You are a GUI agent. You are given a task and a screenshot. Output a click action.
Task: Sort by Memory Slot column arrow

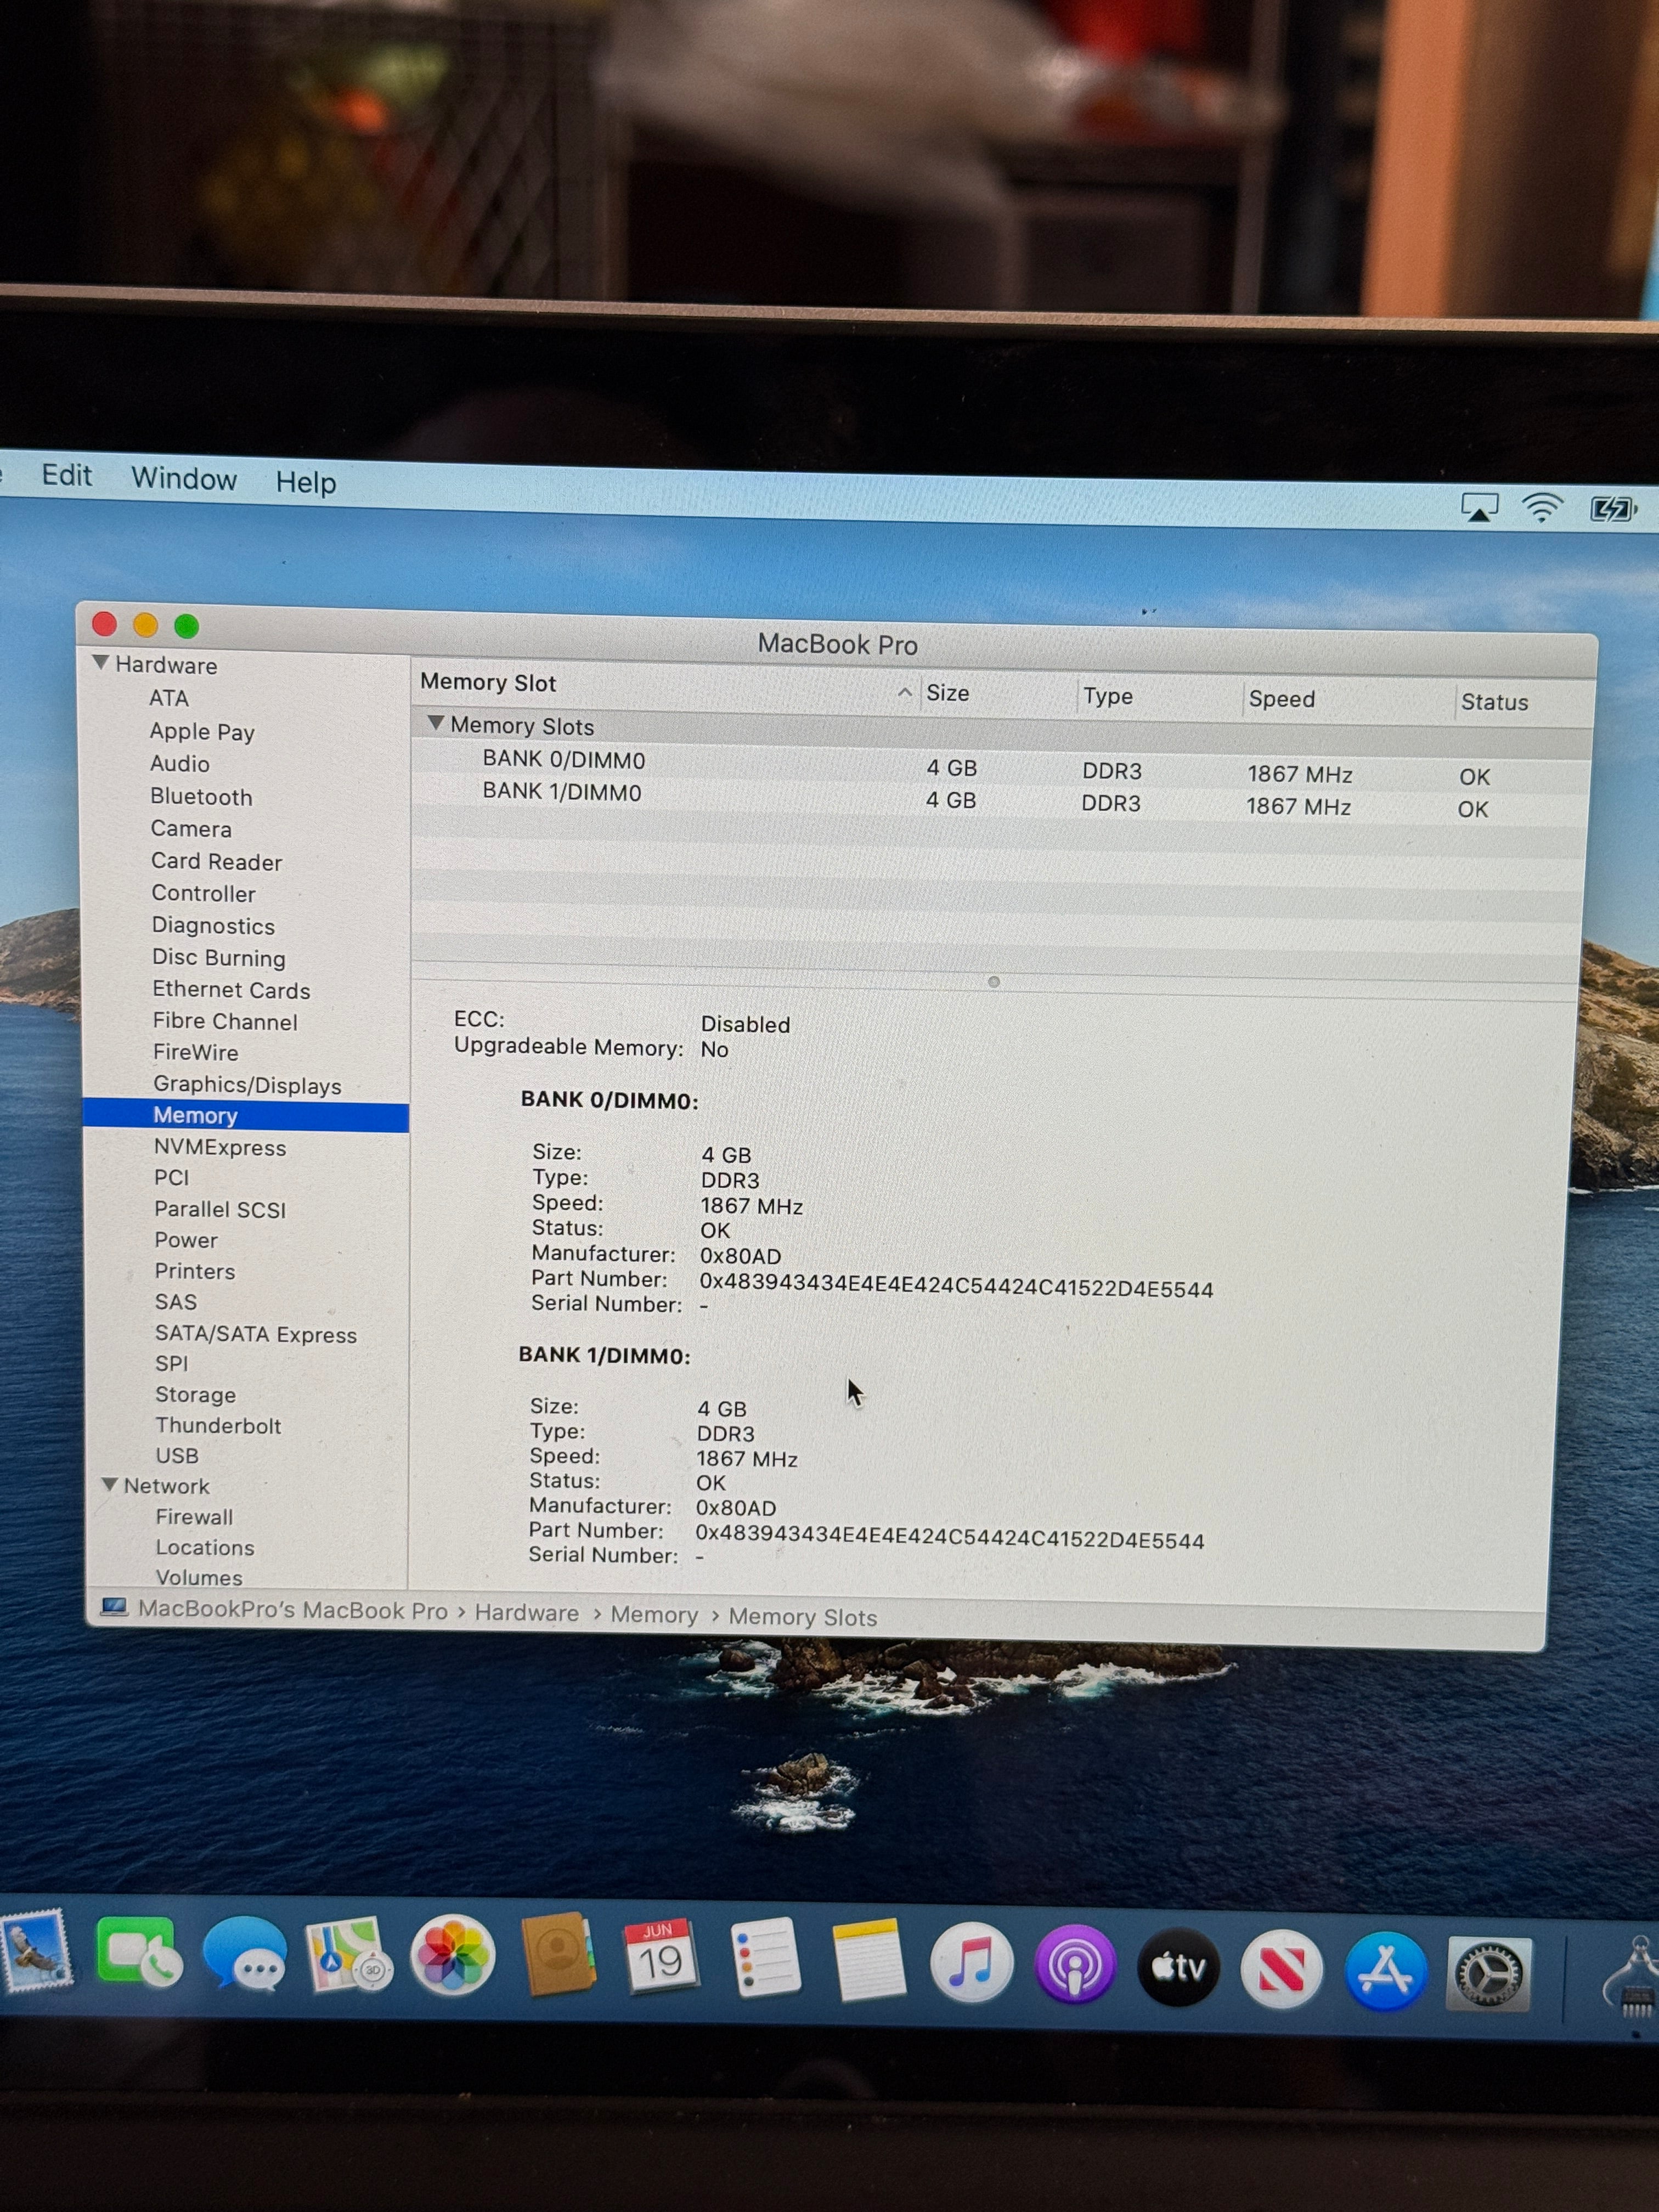pos(904,692)
